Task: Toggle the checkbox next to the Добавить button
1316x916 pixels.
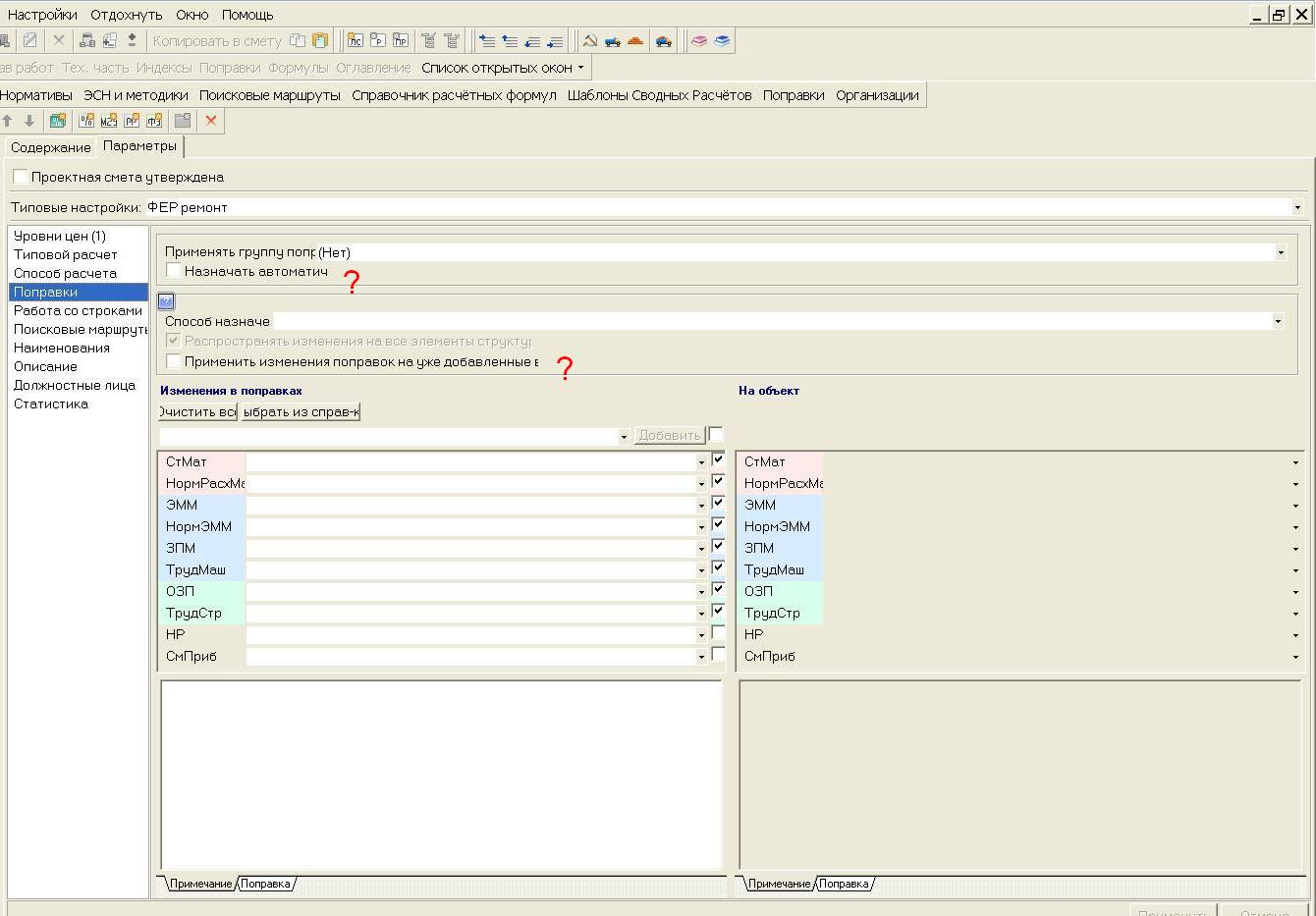Action: [x=716, y=434]
